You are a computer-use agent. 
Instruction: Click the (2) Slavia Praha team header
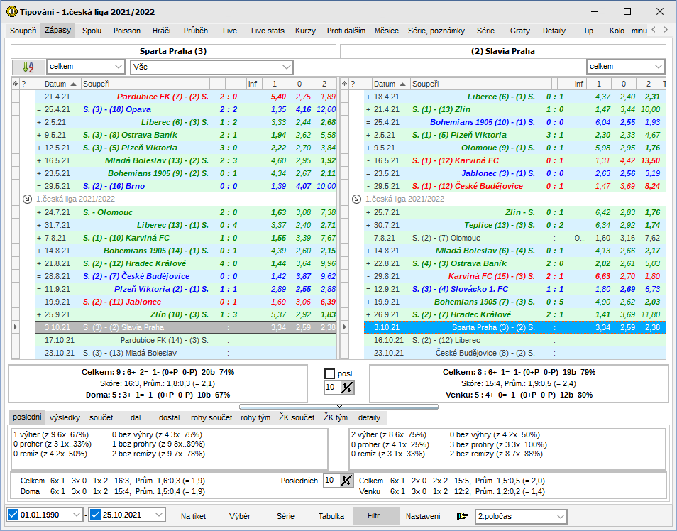coord(503,51)
